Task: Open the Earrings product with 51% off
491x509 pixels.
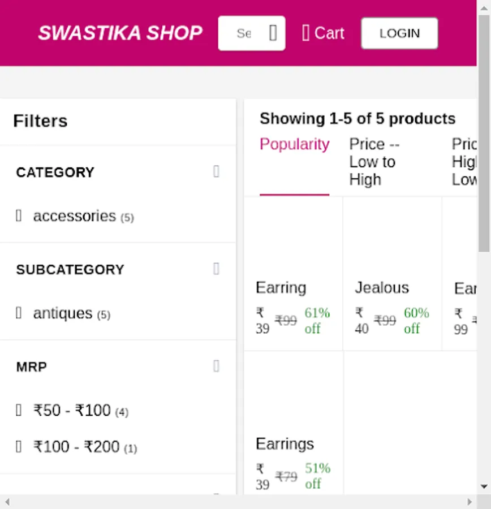Action: click(293, 430)
